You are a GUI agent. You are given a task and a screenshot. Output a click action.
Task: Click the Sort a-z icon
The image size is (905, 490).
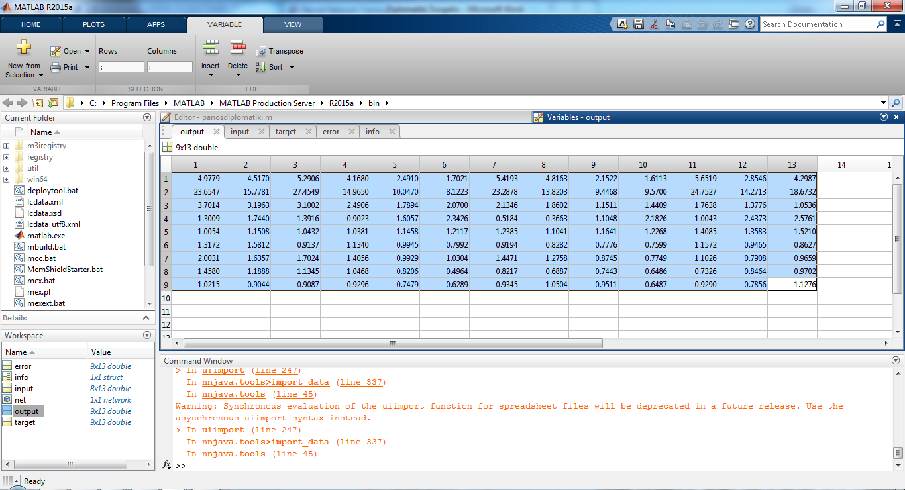point(261,67)
